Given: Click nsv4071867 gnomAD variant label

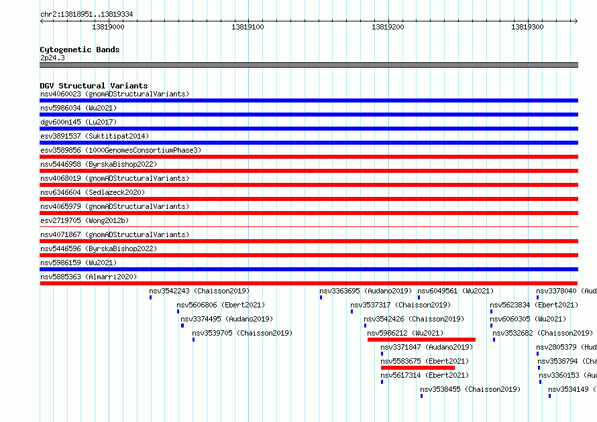Looking at the screenshot, I should (x=115, y=234).
